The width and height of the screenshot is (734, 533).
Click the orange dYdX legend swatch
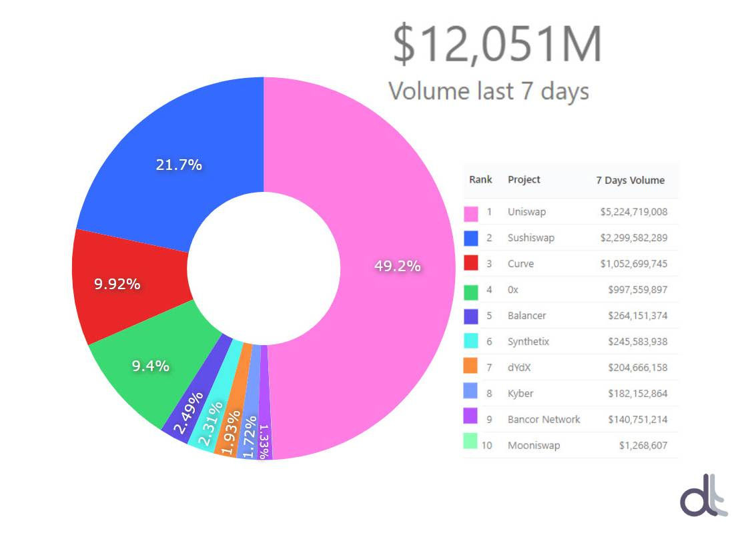pos(470,366)
